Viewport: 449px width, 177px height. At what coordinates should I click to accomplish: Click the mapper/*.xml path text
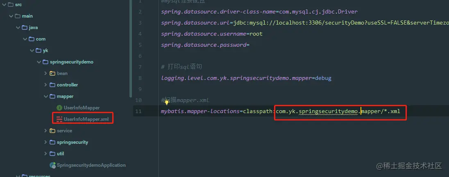[x=380, y=111]
